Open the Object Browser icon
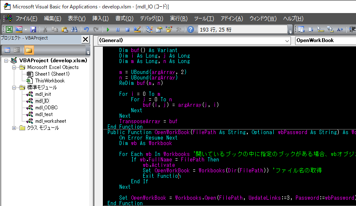 (169, 29)
